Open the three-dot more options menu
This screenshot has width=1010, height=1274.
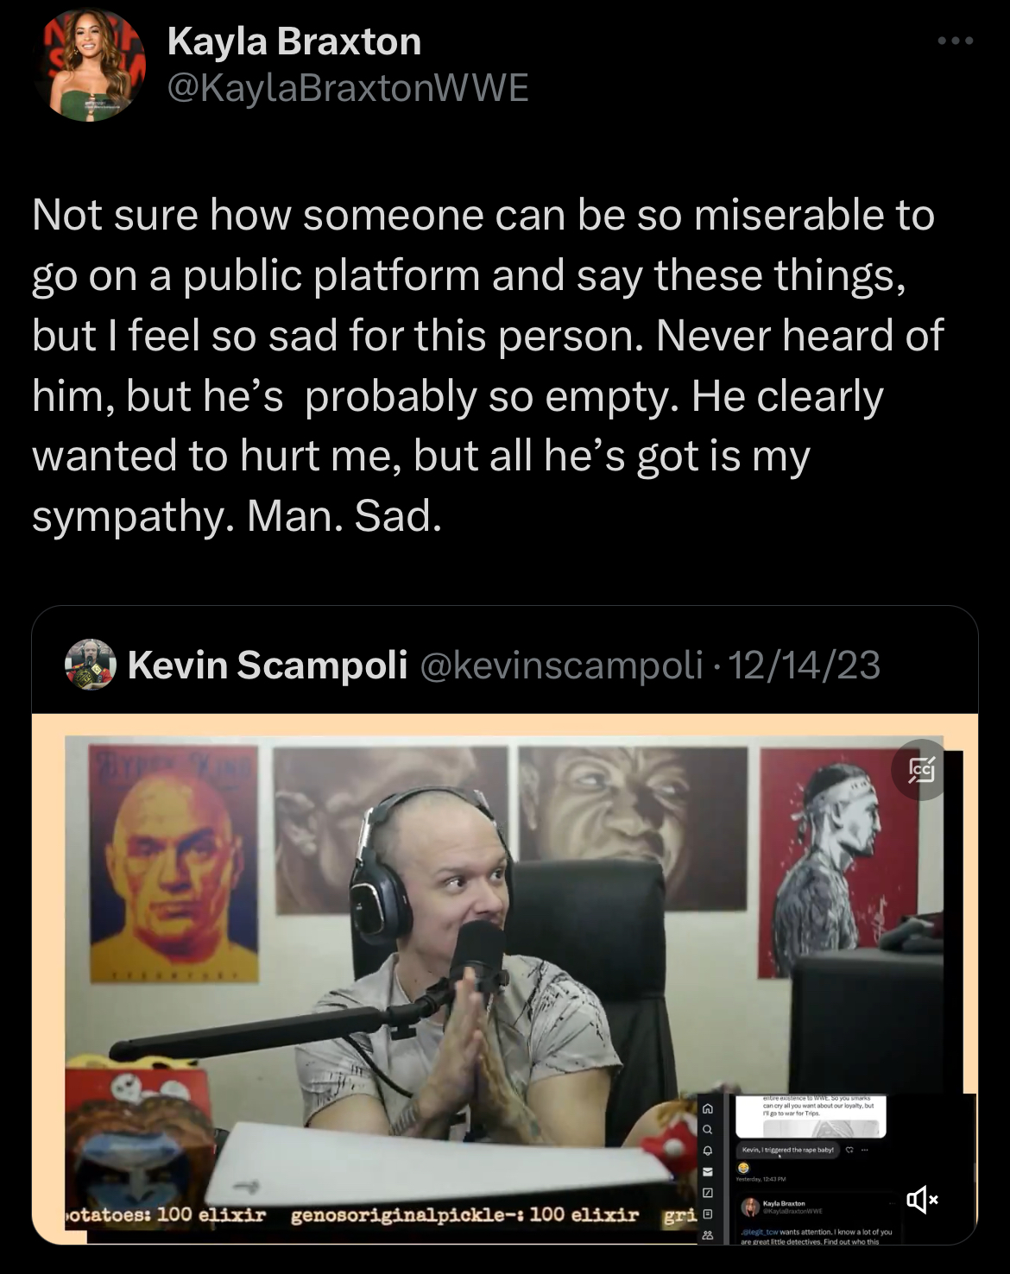[956, 41]
